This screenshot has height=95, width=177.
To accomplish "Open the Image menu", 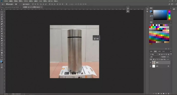I will (x=16, y=1).
